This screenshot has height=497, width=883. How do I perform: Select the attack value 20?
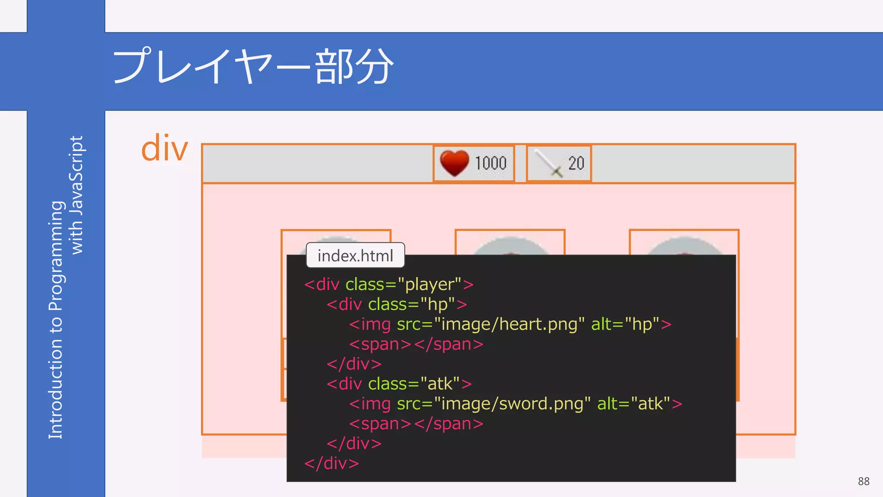[576, 164]
